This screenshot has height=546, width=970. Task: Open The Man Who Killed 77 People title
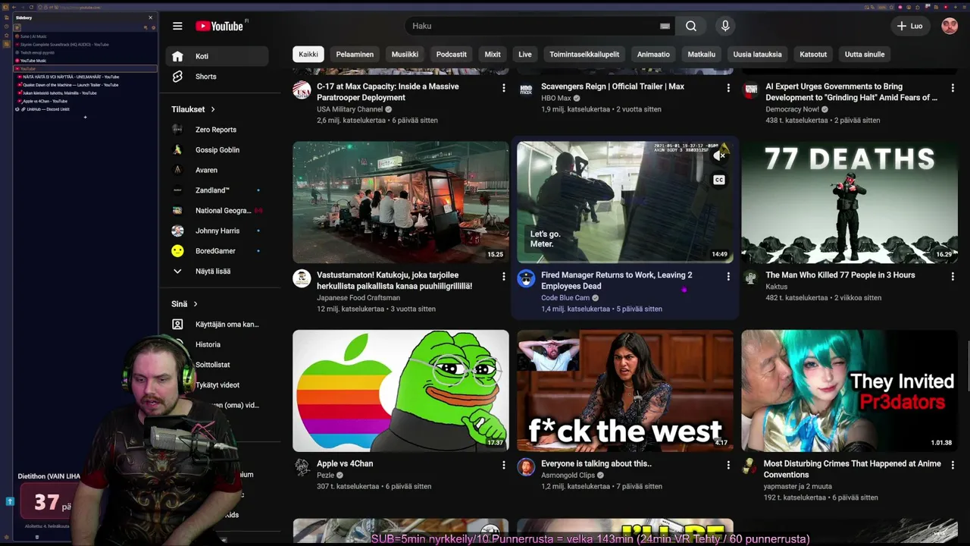(x=840, y=275)
